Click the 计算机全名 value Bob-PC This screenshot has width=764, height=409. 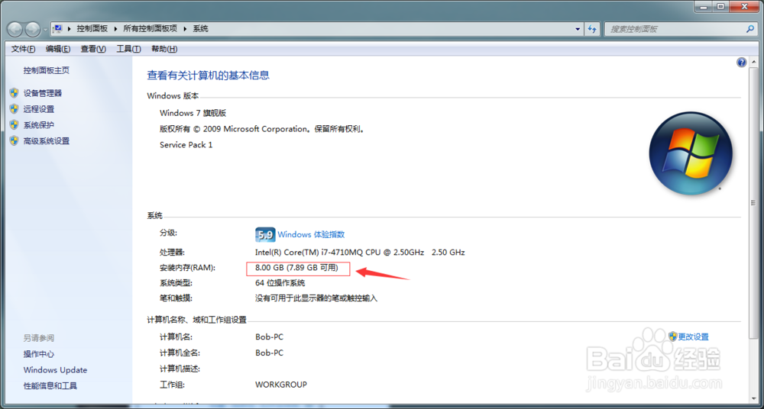269,353
